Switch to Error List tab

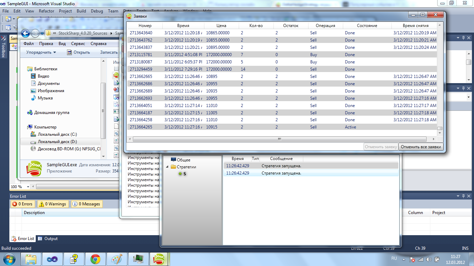(23, 239)
